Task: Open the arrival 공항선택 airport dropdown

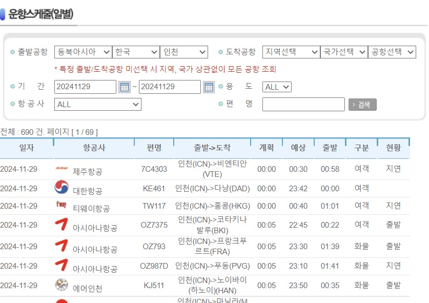Action: tap(392, 51)
